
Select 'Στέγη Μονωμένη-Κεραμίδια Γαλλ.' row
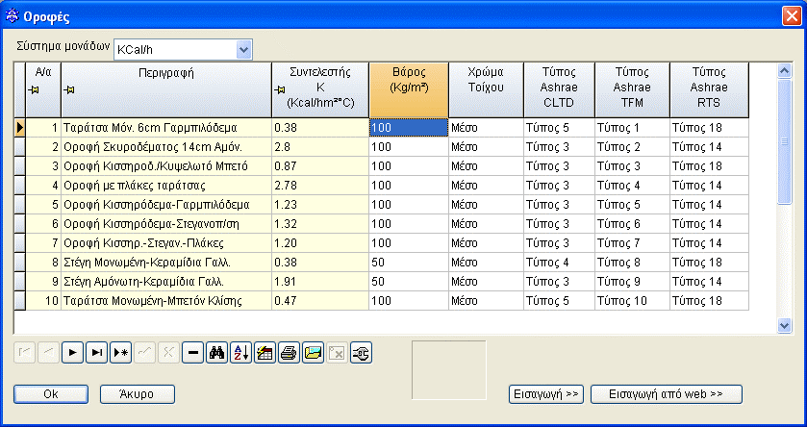coord(381,263)
